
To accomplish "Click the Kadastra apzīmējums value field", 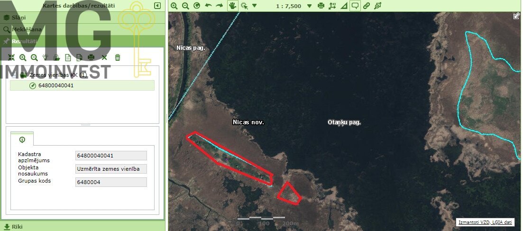I will click(111, 156).
